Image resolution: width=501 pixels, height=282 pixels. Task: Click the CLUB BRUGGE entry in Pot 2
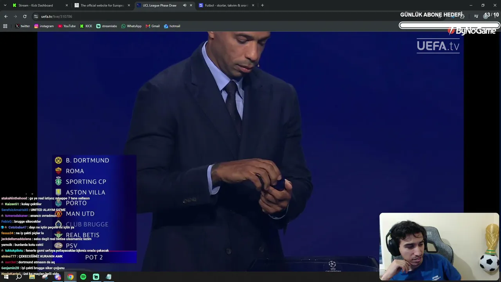click(87, 224)
